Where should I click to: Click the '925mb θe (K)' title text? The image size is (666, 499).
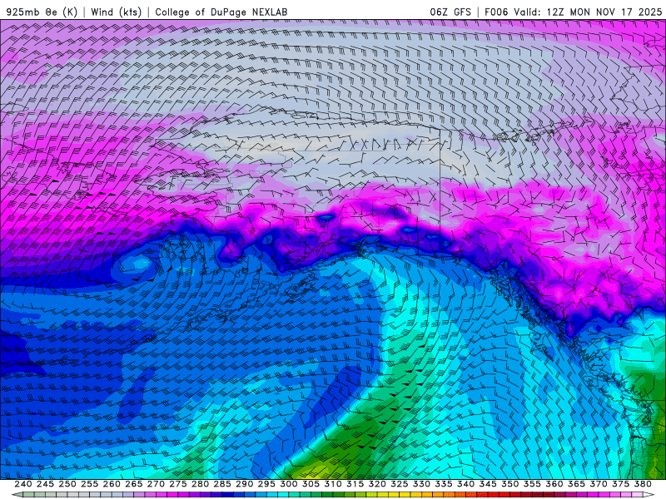[42, 12]
